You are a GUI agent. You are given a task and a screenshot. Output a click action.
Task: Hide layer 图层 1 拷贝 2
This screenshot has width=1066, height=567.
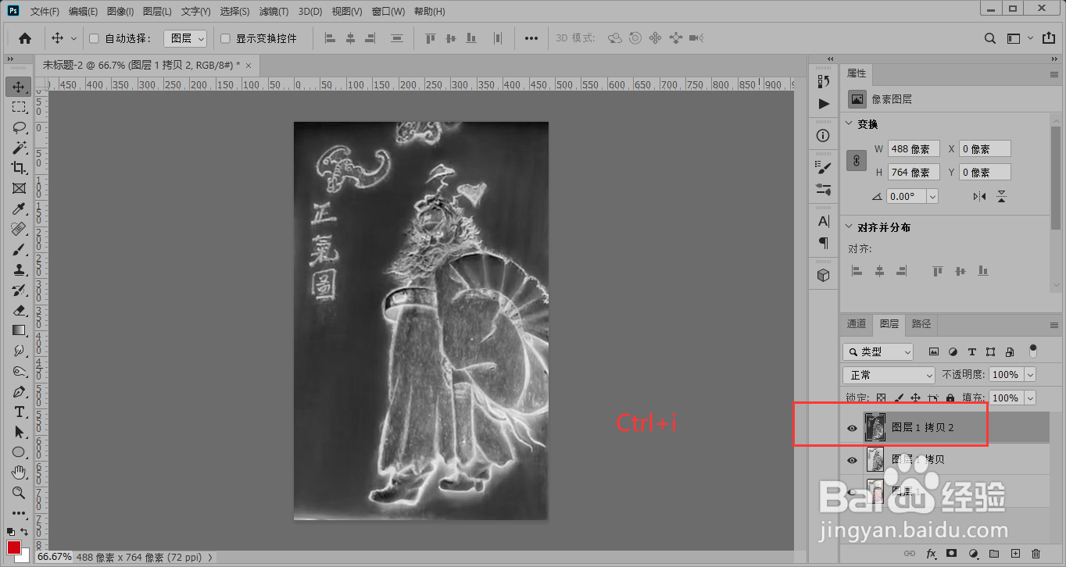pos(853,428)
